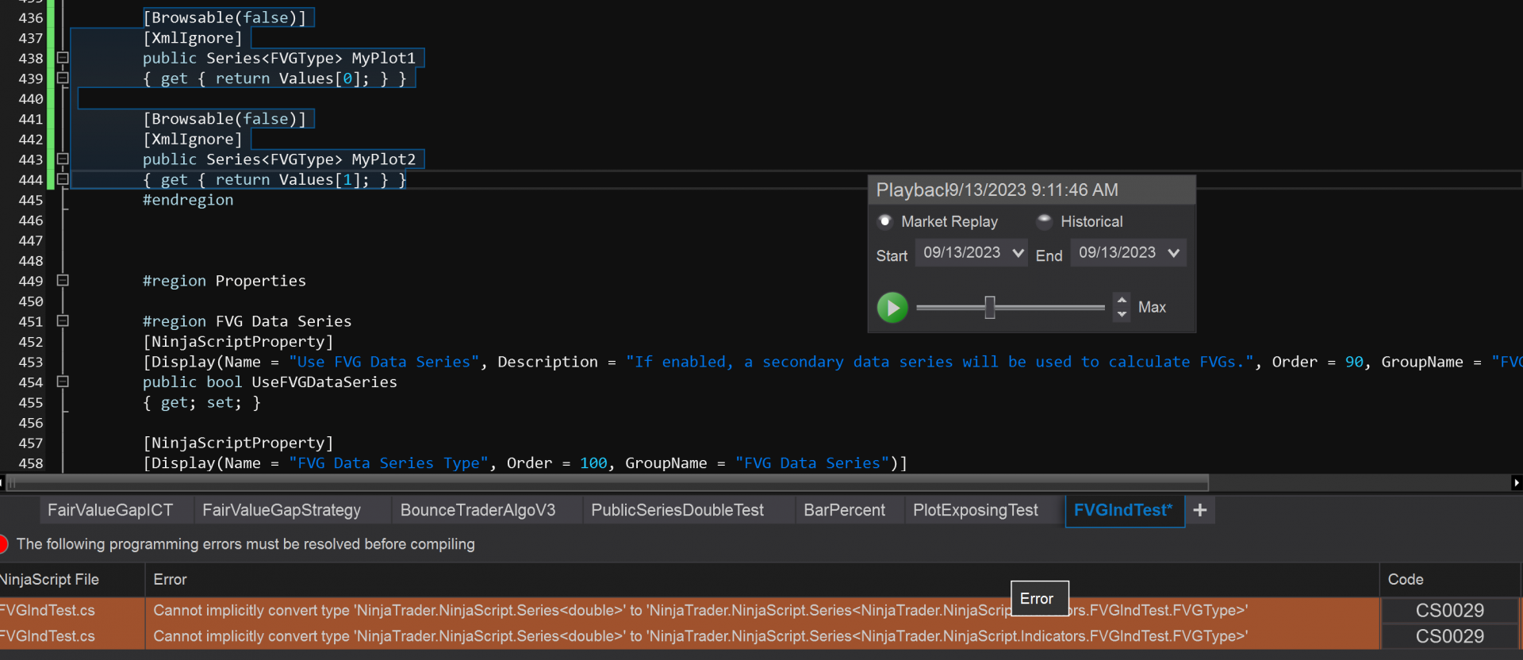Click the red error indicator icon
Viewport: 1523px width, 660px height.
click(2, 544)
